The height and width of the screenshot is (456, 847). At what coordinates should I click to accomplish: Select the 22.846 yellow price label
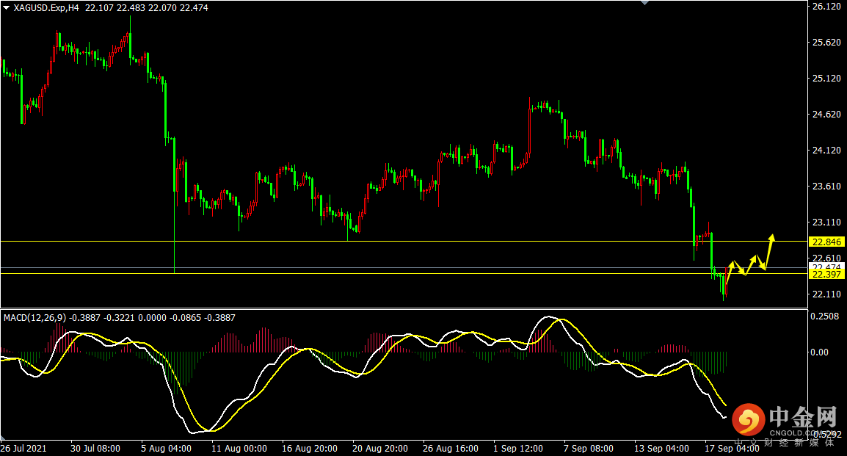pos(826,242)
